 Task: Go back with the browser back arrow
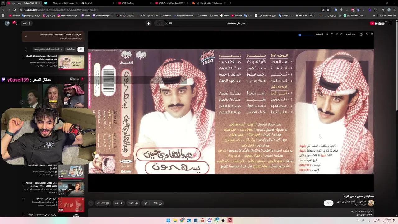[3, 10]
